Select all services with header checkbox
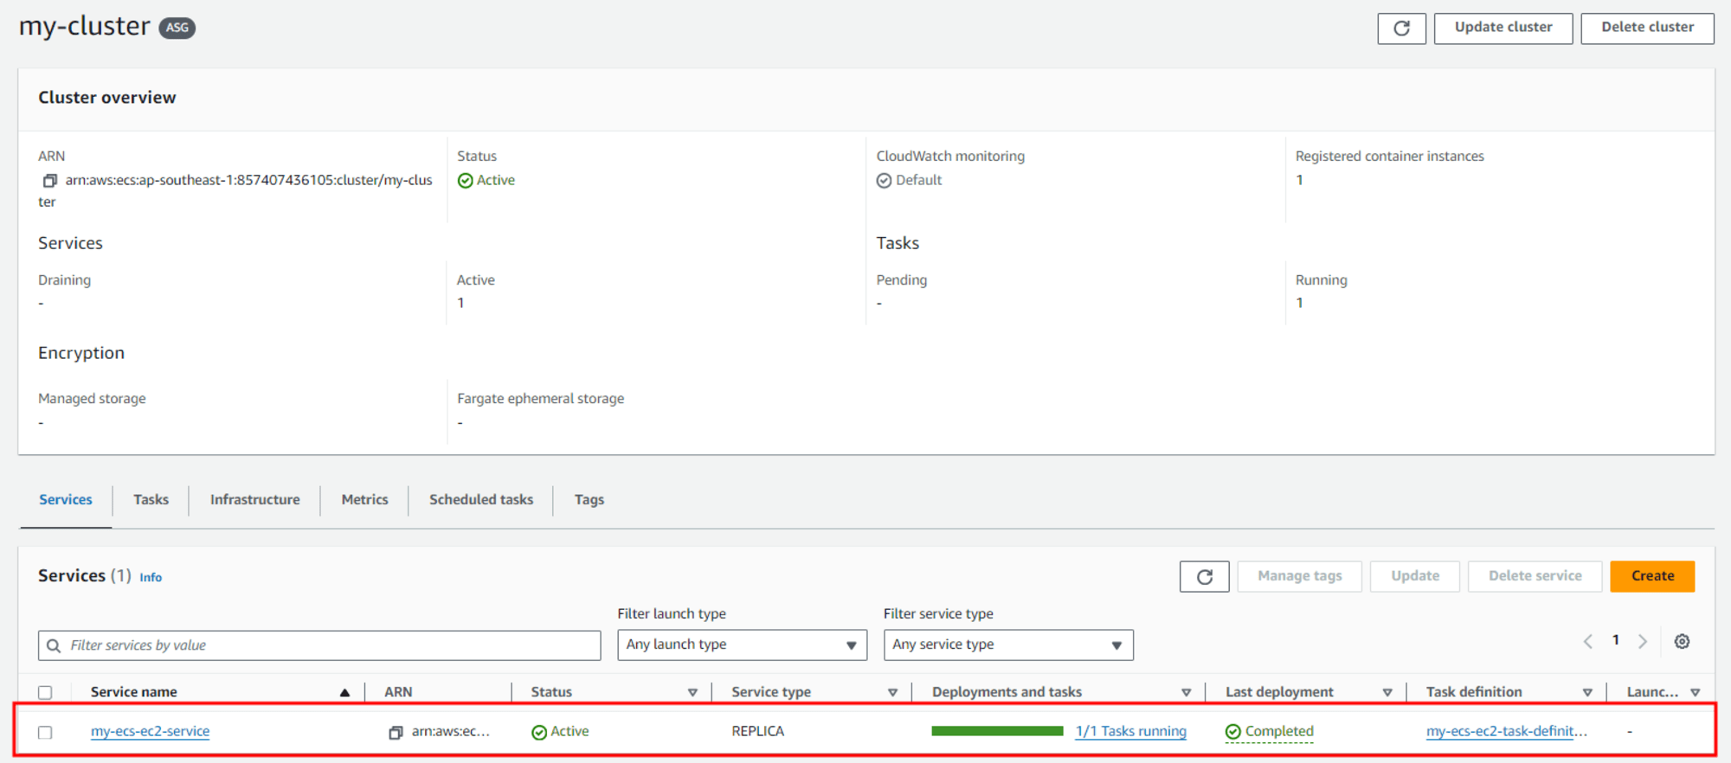 tap(45, 692)
